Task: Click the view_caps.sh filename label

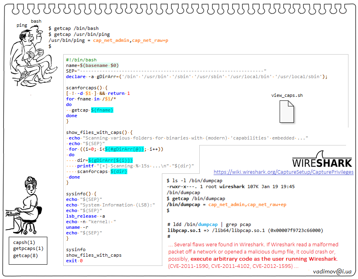Action: [287, 96]
